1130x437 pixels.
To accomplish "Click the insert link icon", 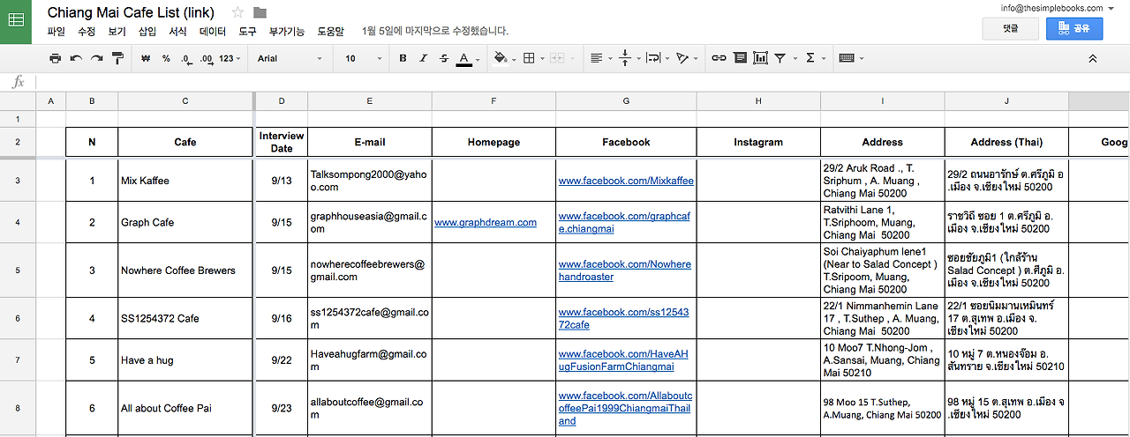I will click(x=719, y=58).
